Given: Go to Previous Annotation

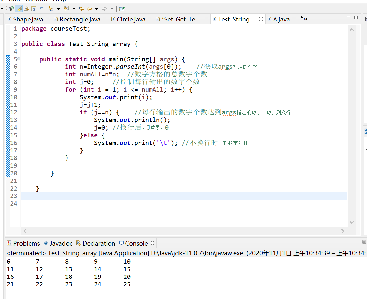Looking at the screenshot, I should pyautogui.click(x=66, y=9).
